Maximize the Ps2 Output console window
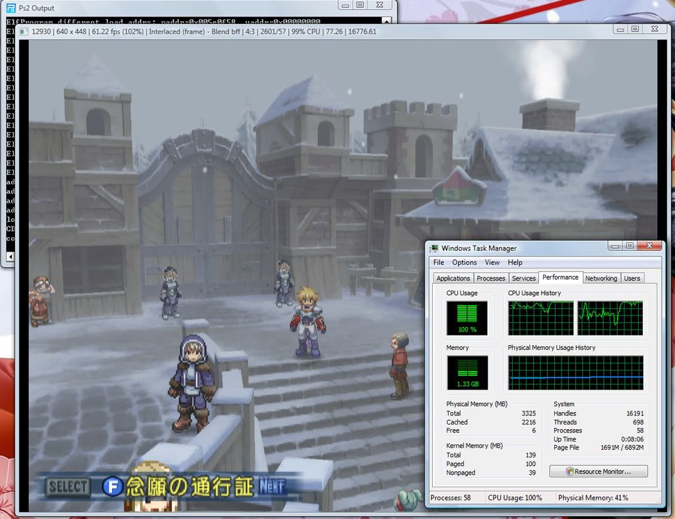This screenshot has width=675, height=519. pyautogui.click(x=360, y=5)
